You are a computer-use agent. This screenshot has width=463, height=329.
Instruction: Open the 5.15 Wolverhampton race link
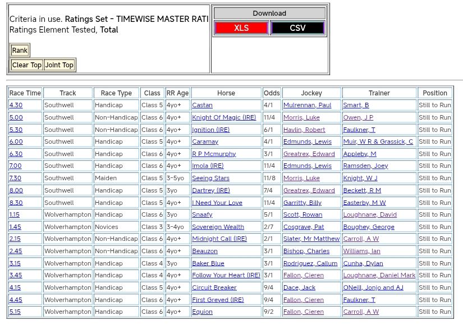click(15, 312)
